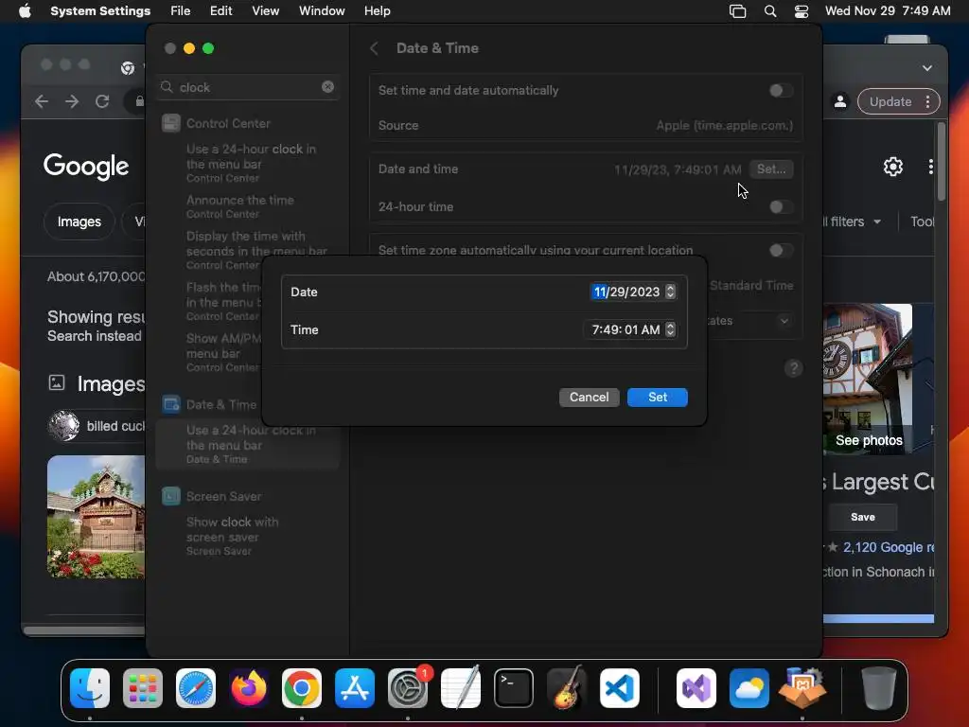969x727 pixels.
Task: Open the Apple menu
Action: 25,11
